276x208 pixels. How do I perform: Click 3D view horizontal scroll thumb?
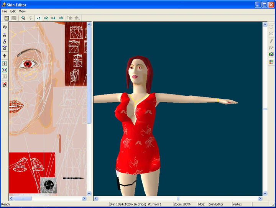tap(178, 198)
